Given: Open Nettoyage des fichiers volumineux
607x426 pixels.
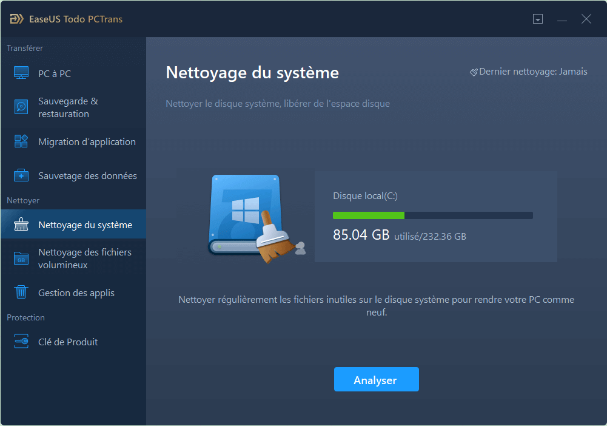Looking at the screenshot, I should coord(85,259).
